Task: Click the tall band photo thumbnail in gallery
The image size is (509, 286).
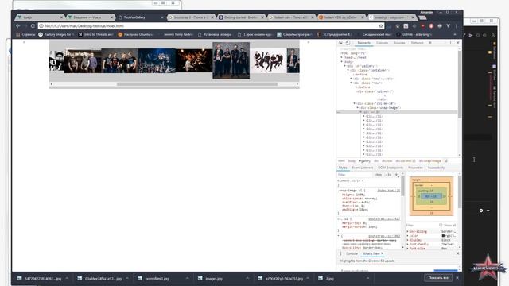Action: (231, 60)
